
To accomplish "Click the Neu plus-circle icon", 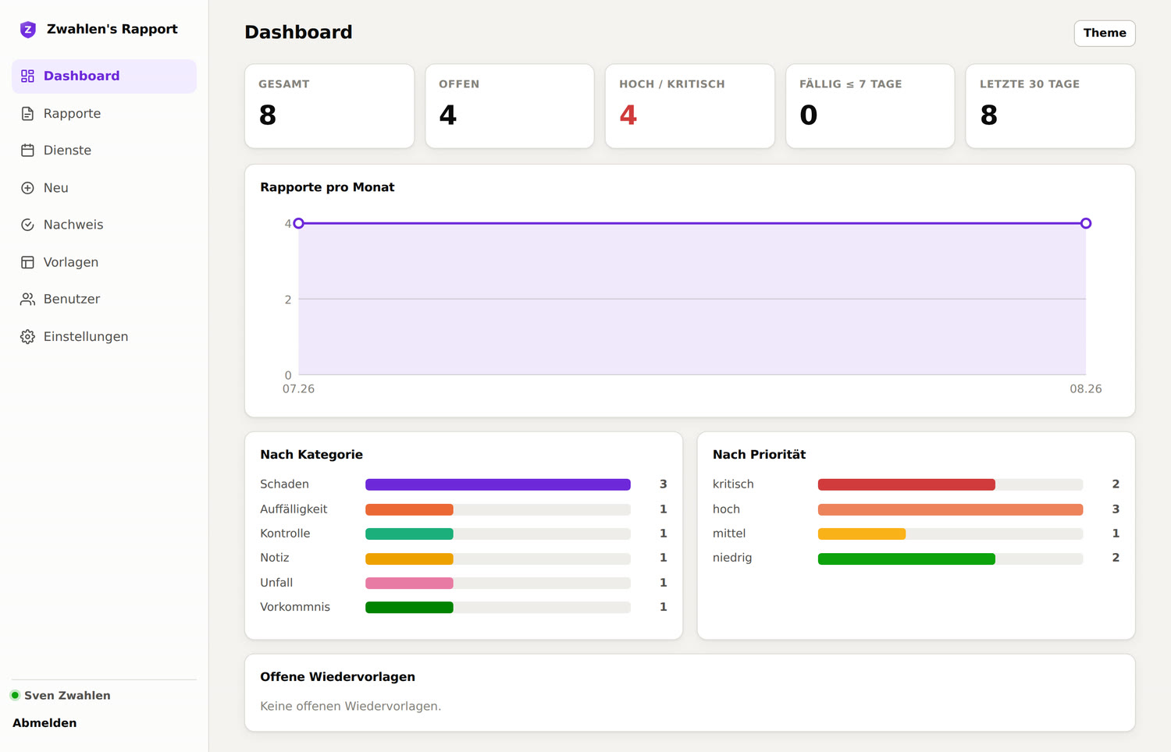I will (27, 188).
